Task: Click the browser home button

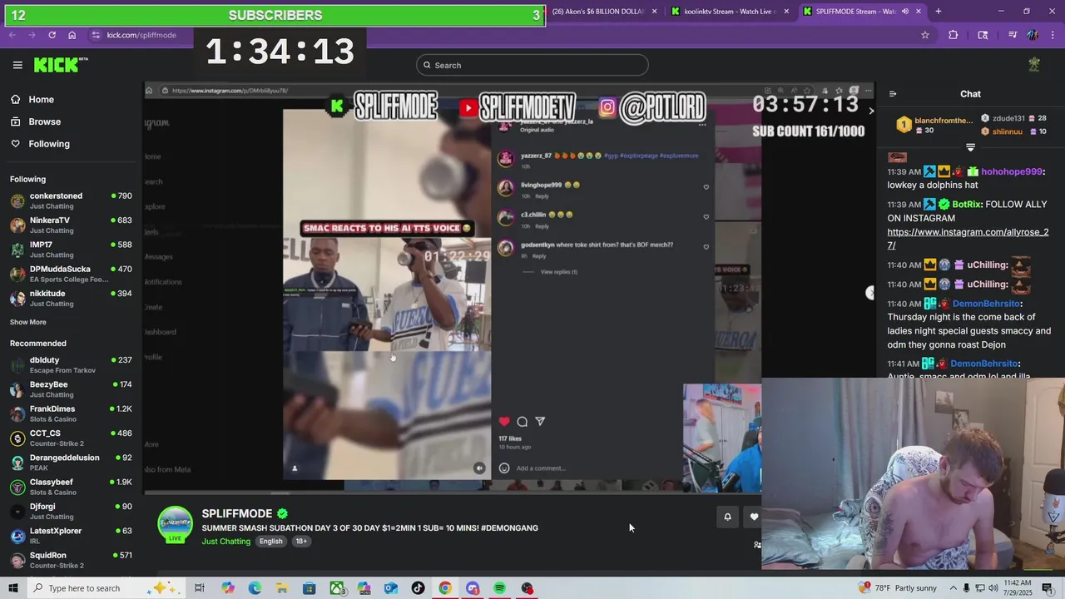Action: coord(72,35)
